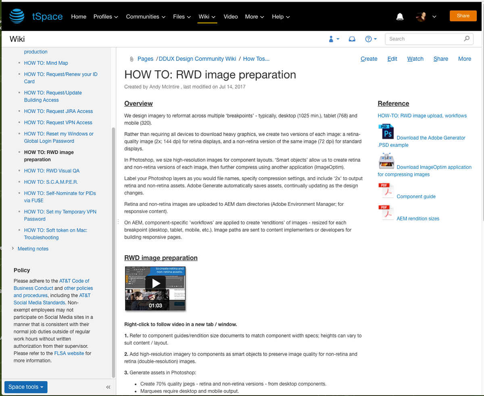Open HOW TO: Soft token on Mac
Screen dimensions: 484x396
(x=56, y=234)
